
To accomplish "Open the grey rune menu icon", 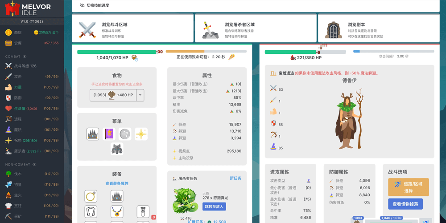I will (x=125, y=134).
